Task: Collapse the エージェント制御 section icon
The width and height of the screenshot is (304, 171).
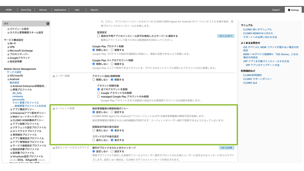Action: (x=54, y=109)
